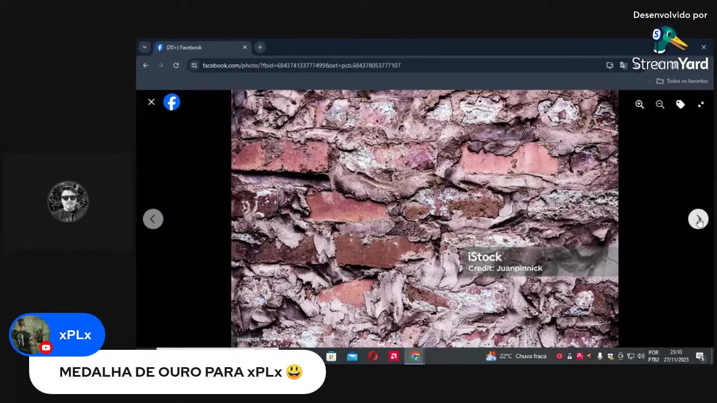Click the brick wall photo
The width and height of the screenshot is (717, 403).
425,218
